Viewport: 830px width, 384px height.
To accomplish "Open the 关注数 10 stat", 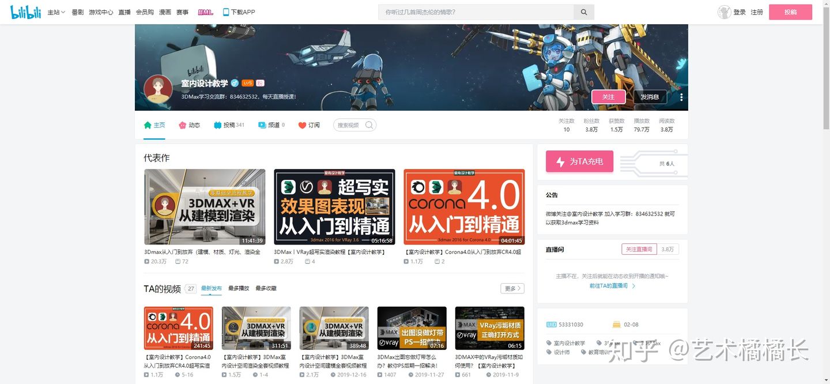I will click(567, 125).
